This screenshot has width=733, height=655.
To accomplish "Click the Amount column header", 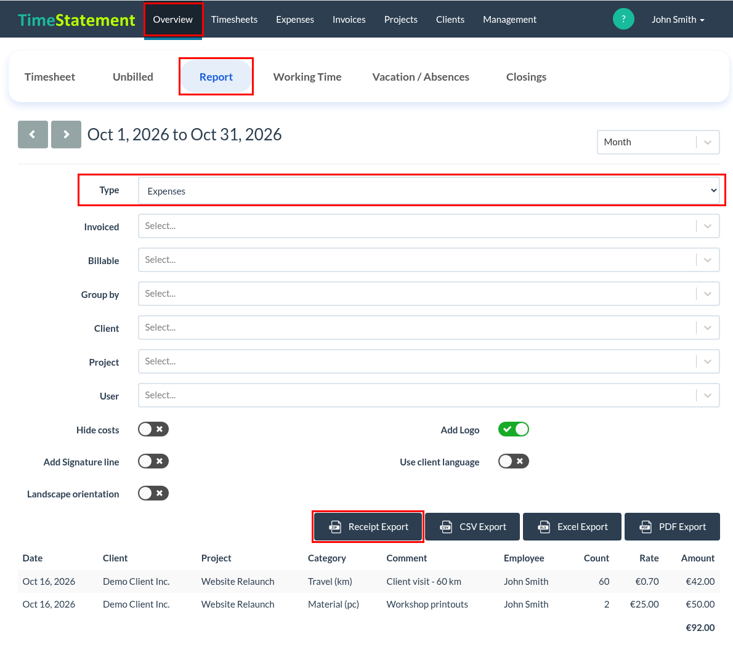I will click(697, 558).
